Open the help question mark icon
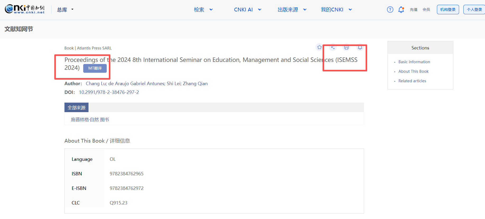Image resolution: width=485 pixels, height=219 pixels. pyautogui.click(x=390, y=10)
